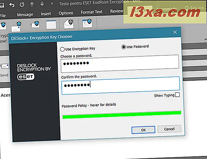
Task: Click the Redo circular arrow icon
Action: tap(22, 5)
